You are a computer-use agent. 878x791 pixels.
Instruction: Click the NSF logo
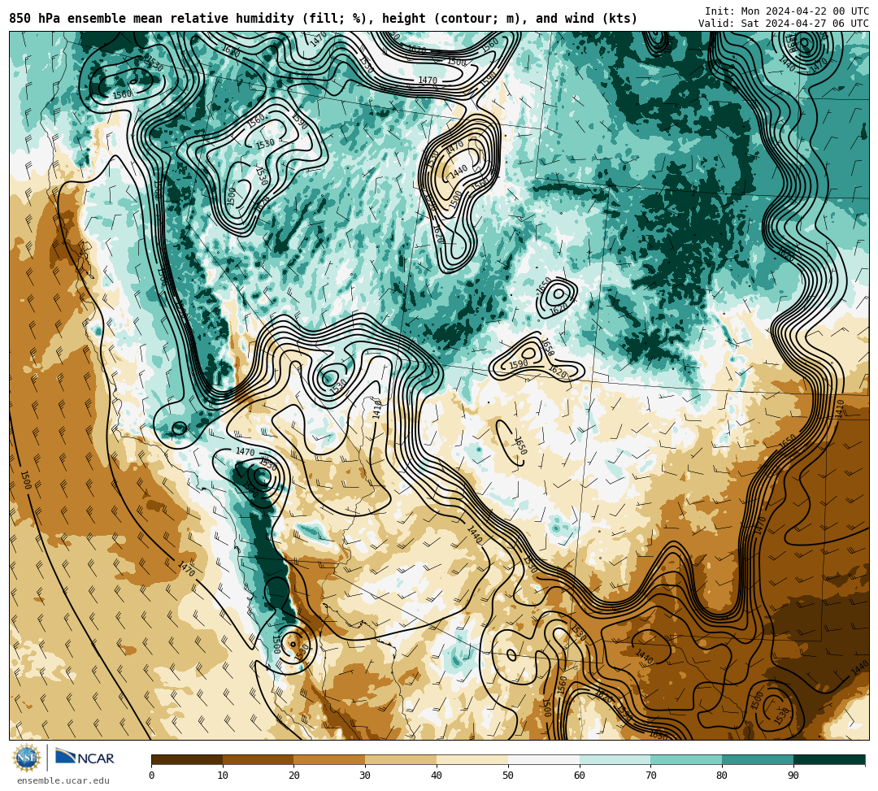(x=27, y=758)
